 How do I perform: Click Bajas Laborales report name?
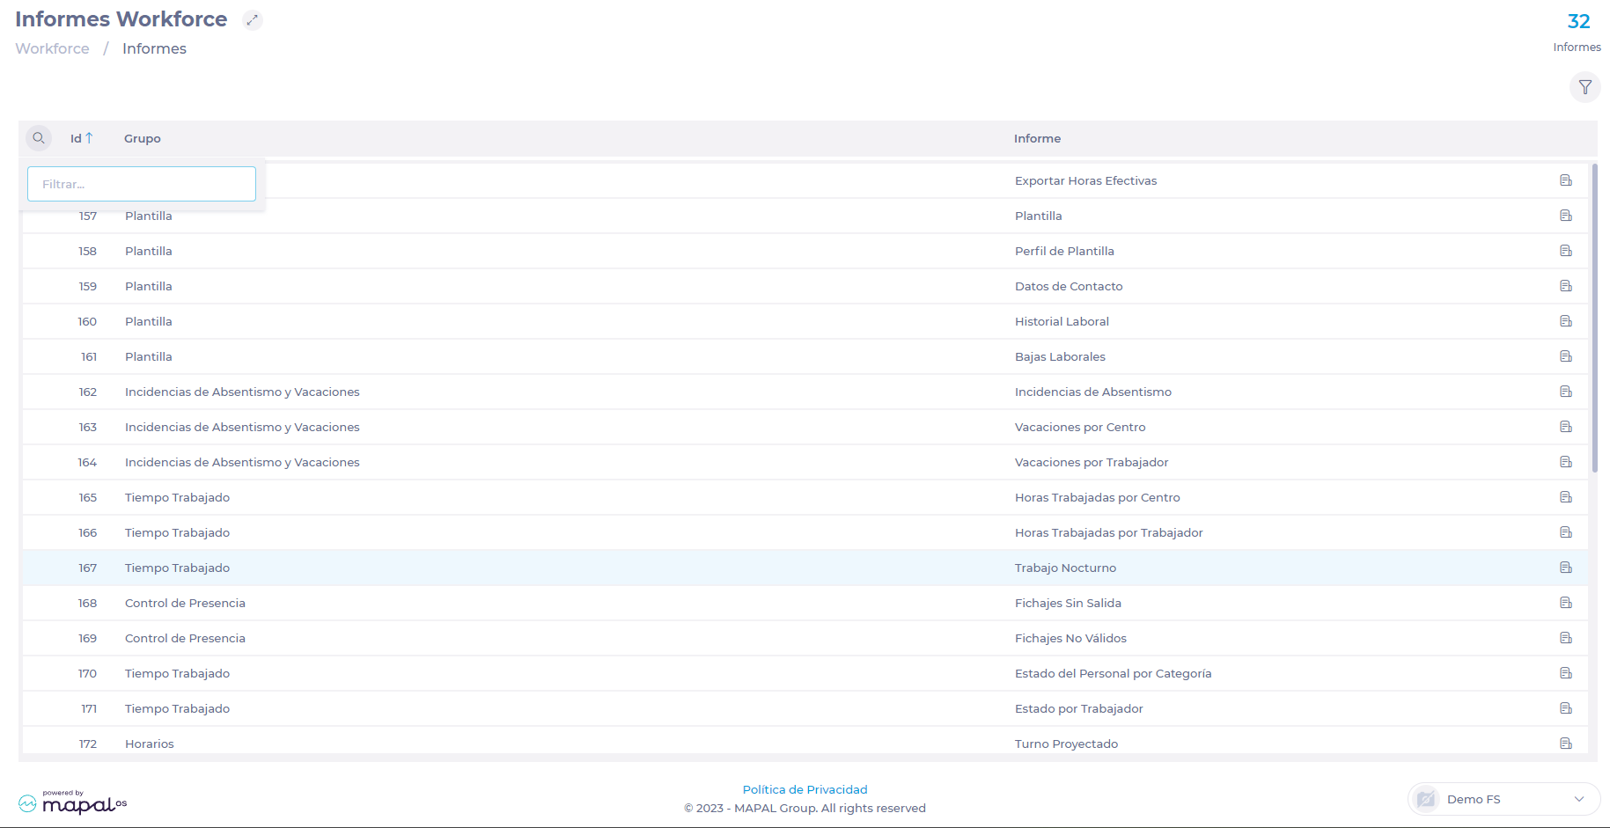coord(1060,356)
